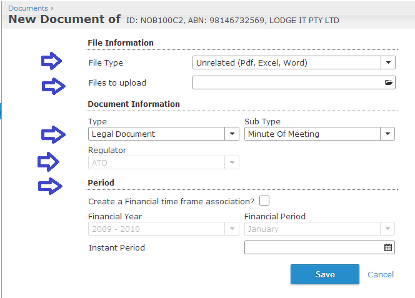Image resolution: width=415 pixels, height=298 pixels.
Task: Open the Type dropdown showing Legal Document
Action: point(164,134)
